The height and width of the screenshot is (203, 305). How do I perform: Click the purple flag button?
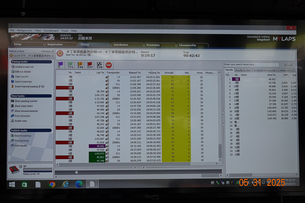pos(60,65)
